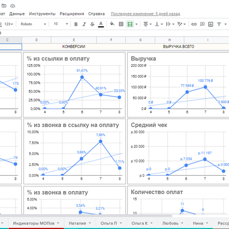This screenshot has height=229, width=229.
Task: Toggle strikethrough formatting
Action: click(x=92, y=24)
